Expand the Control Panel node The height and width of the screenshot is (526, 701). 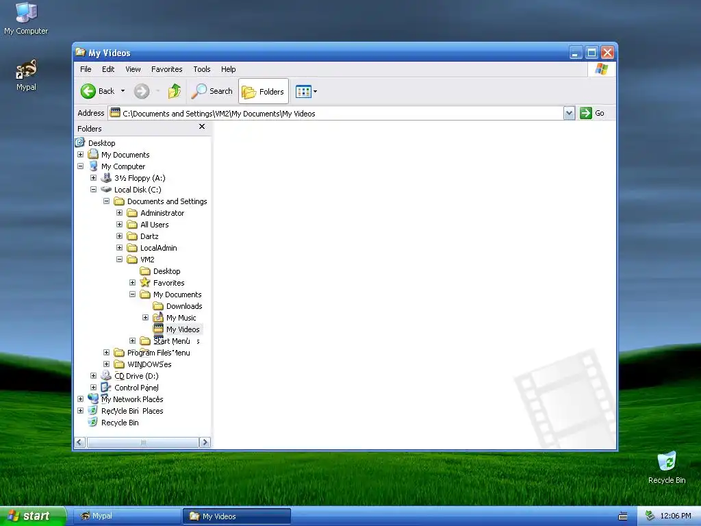pos(93,387)
